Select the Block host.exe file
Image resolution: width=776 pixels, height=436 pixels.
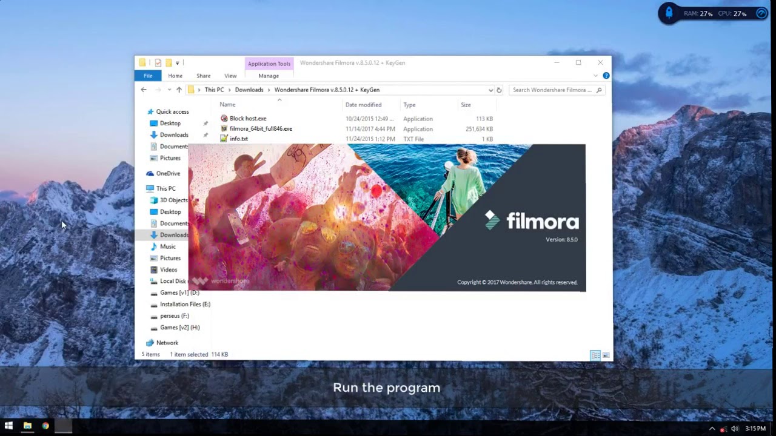248,119
